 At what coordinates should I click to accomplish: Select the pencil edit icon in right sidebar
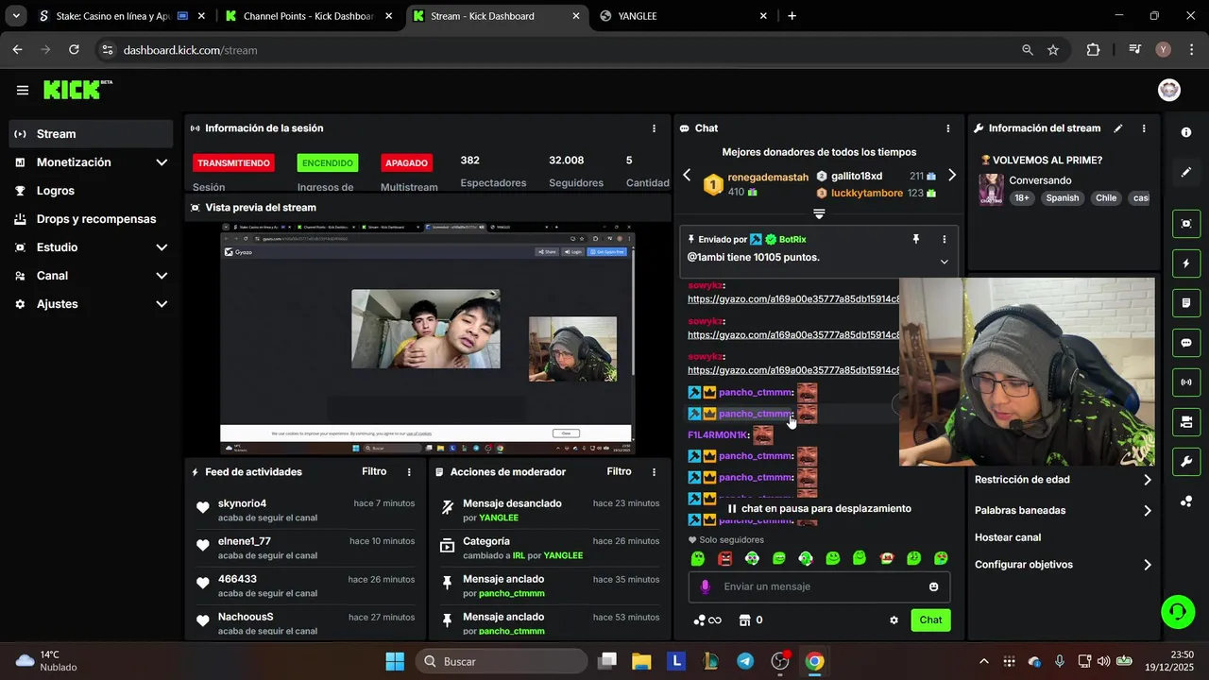pyautogui.click(x=1186, y=173)
